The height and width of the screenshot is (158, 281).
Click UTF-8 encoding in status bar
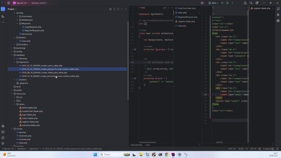coord(253,149)
